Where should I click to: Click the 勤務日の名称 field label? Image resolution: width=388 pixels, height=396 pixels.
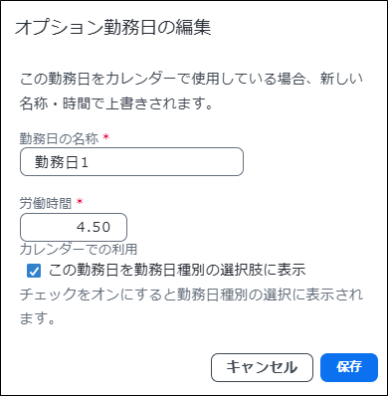click(59, 138)
